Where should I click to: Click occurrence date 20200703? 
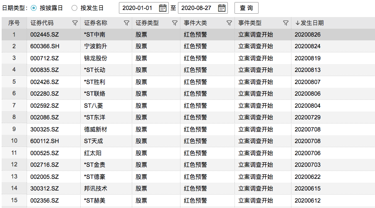pyautogui.click(x=308, y=165)
